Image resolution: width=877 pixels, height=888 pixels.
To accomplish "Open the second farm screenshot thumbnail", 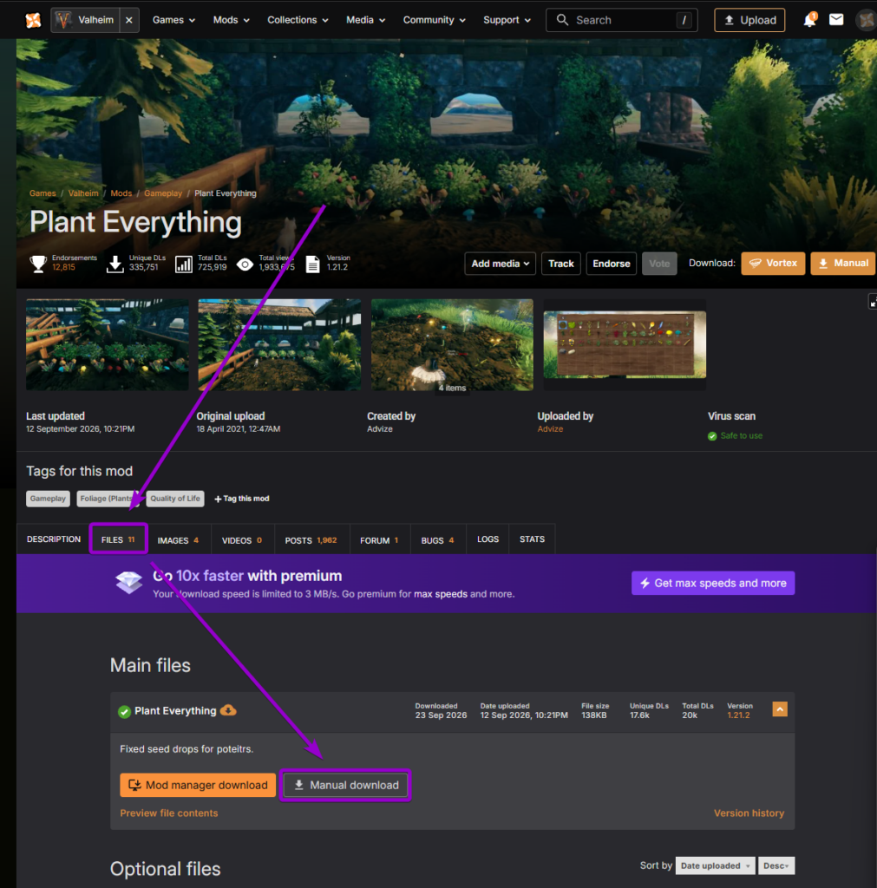I will (279, 344).
